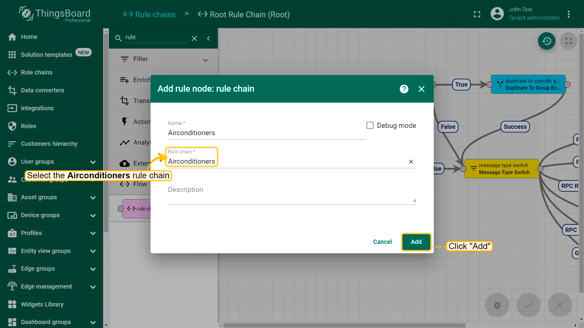Click the External cloud icon
Screen dimensions: 584x328
coord(124,163)
